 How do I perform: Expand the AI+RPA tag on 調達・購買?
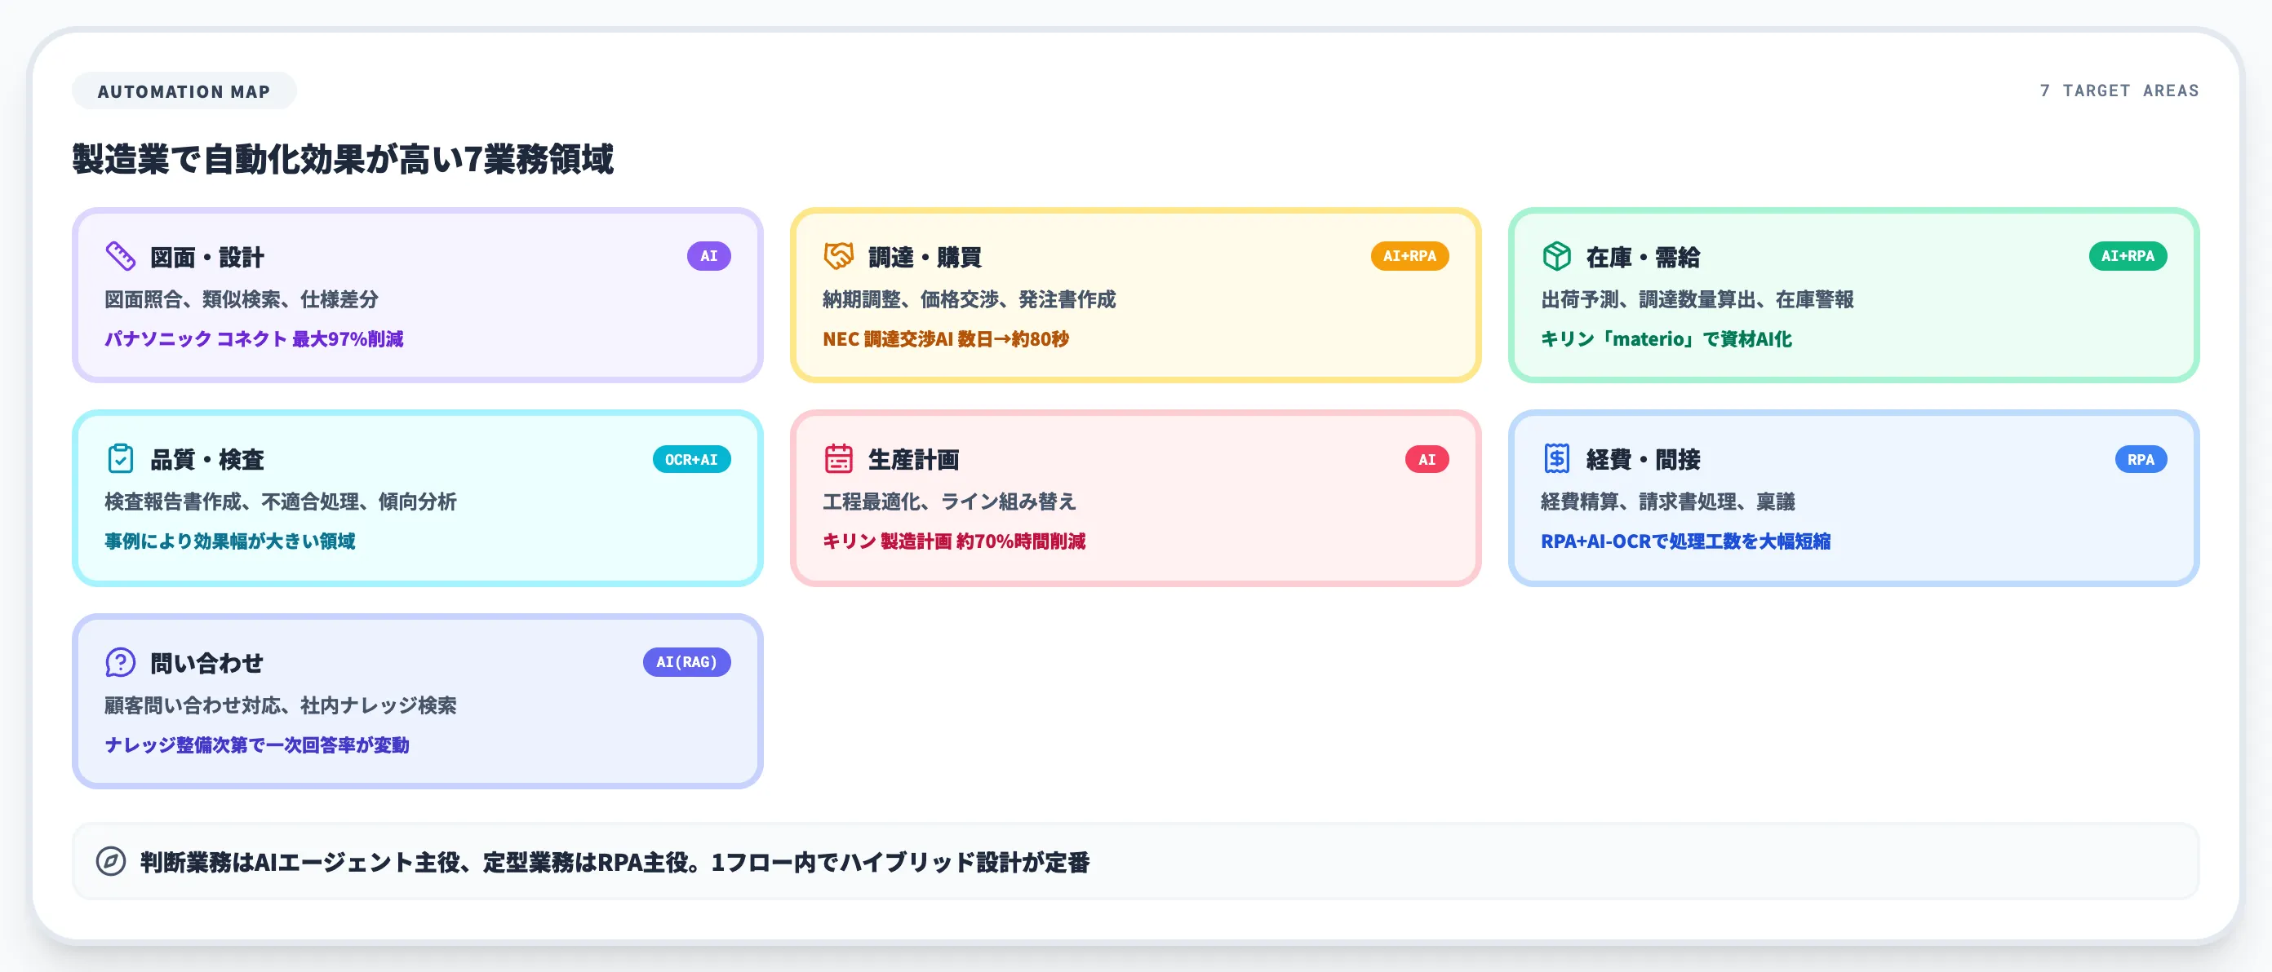(x=1409, y=255)
